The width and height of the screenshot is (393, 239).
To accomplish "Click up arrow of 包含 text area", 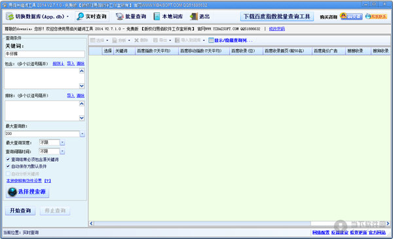I will (x=82, y=71).
